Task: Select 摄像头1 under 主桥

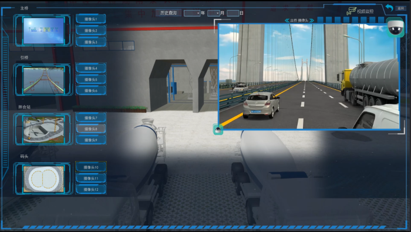Action: coord(90,19)
